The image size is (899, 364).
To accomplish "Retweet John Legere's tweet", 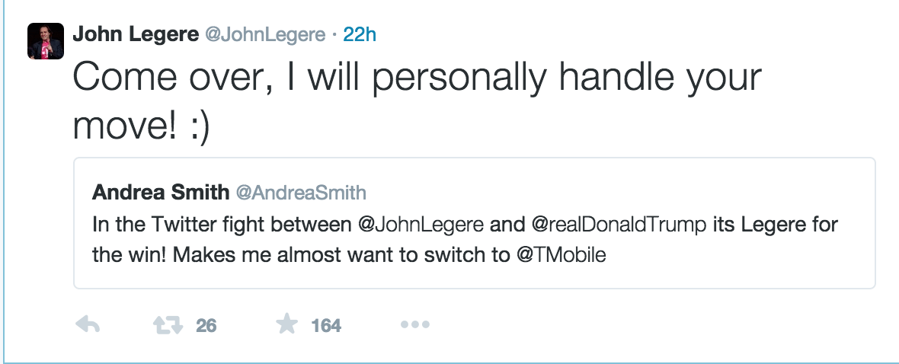I will [168, 325].
